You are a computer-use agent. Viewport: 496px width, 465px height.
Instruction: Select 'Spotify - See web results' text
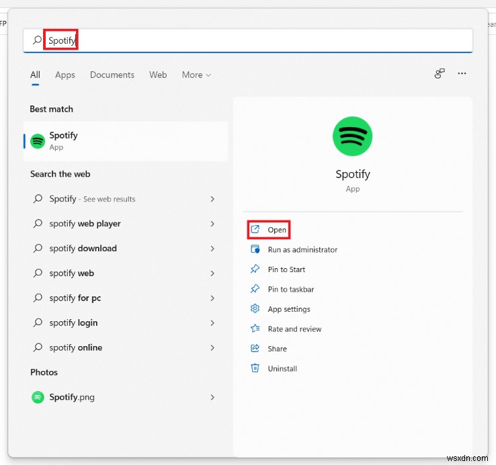click(x=92, y=199)
